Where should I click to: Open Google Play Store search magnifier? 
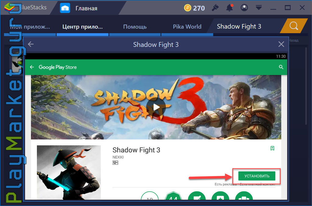click(281, 67)
